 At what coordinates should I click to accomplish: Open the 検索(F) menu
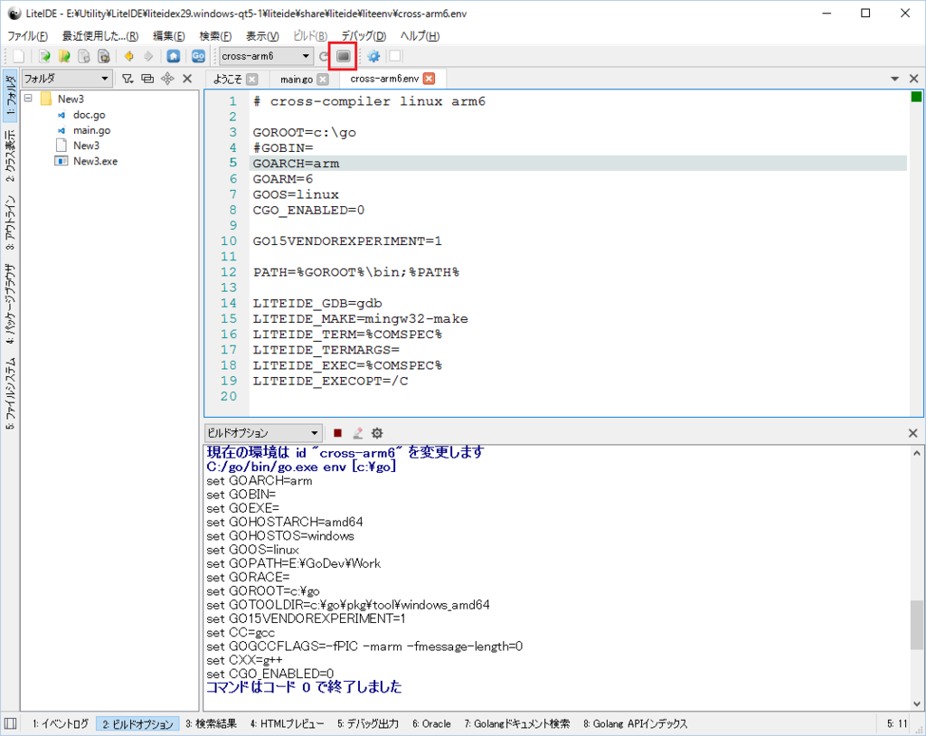coord(215,36)
